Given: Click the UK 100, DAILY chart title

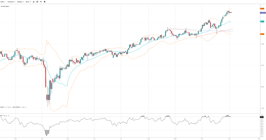Looking at the screenshot, I should 5,7.
